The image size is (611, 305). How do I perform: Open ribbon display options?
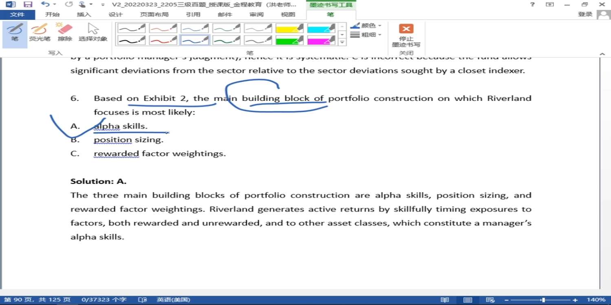(x=550, y=4)
